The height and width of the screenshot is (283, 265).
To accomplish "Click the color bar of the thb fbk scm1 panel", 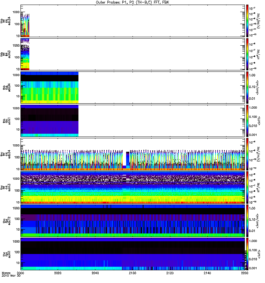I will pyautogui.click(x=247, y=121).
